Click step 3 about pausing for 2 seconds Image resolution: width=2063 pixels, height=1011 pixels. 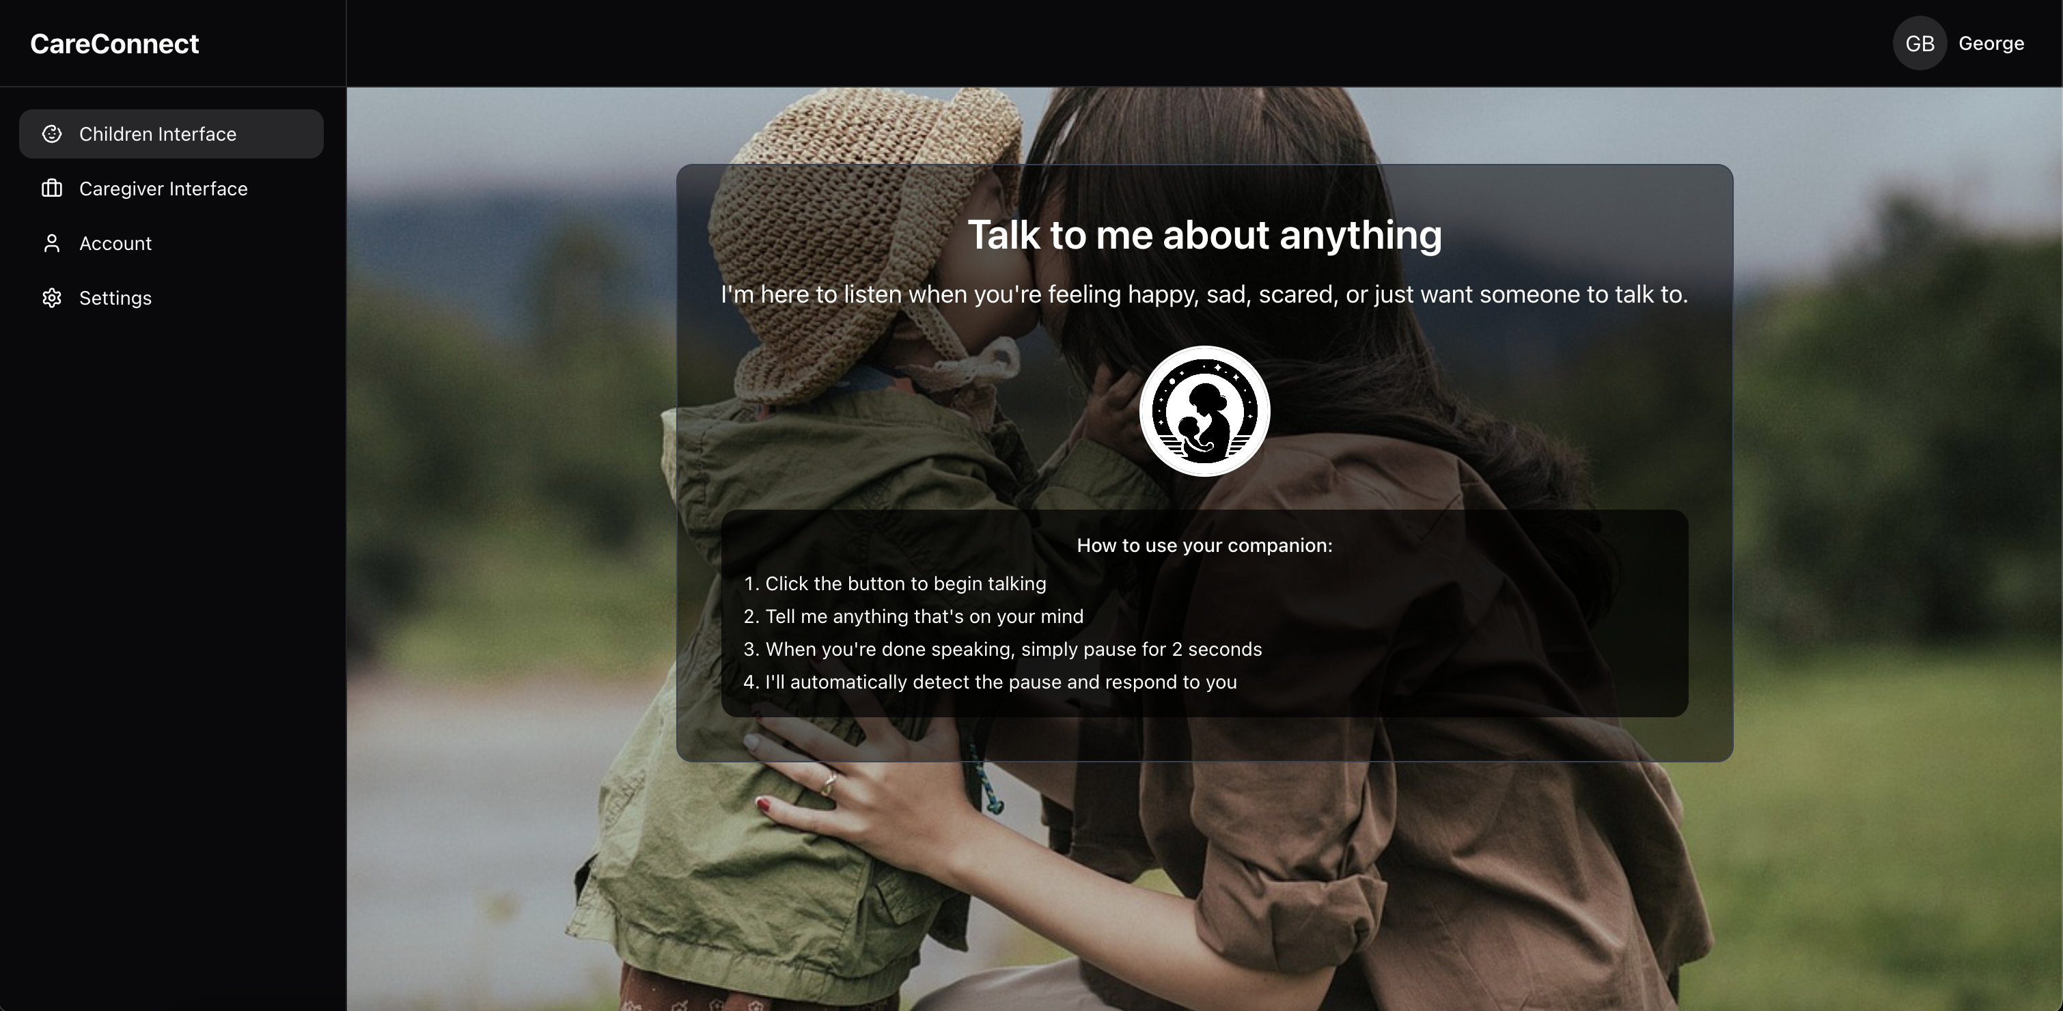point(1013,649)
